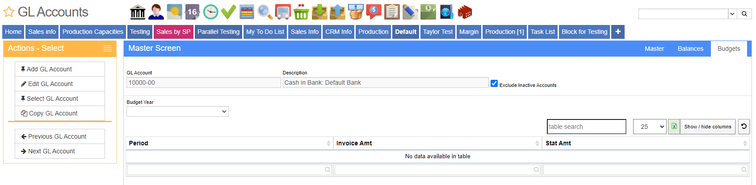This screenshot has width=756, height=185.
Task: Click the top-right search text field
Action: click(x=683, y=14)
